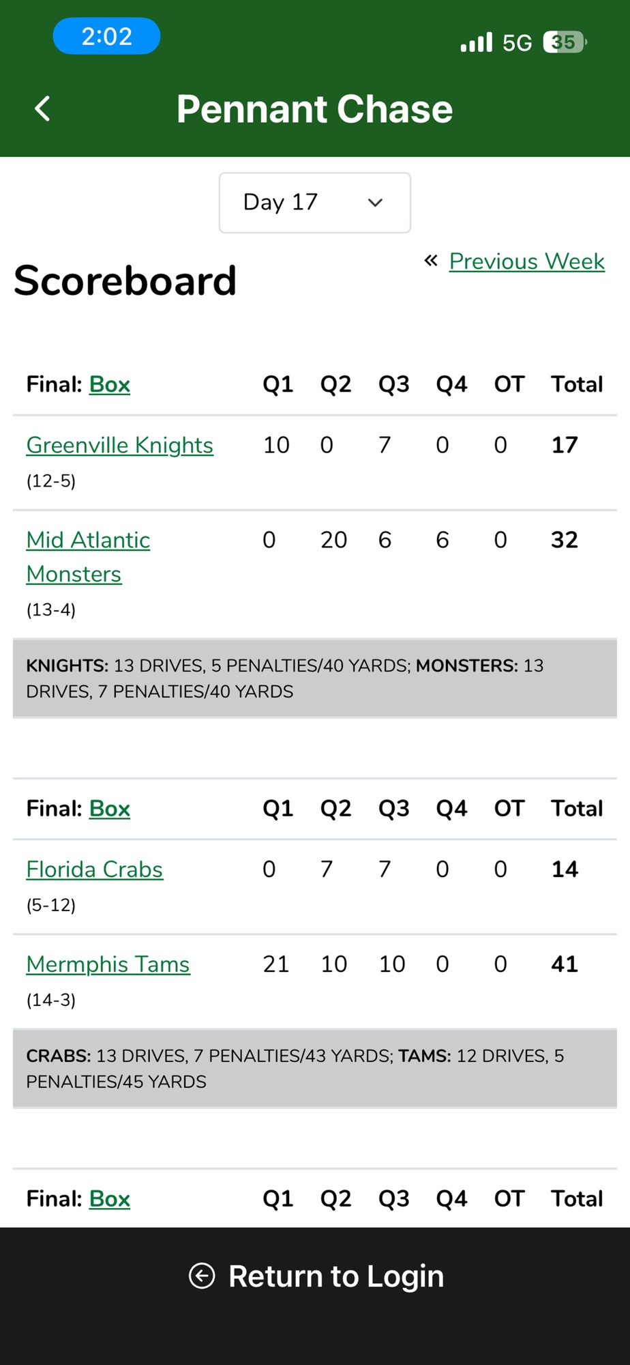Viewport: 630px width, 1365px height.
Task: Tap the Knights penalties summary bar
Action: coord(315,678)
